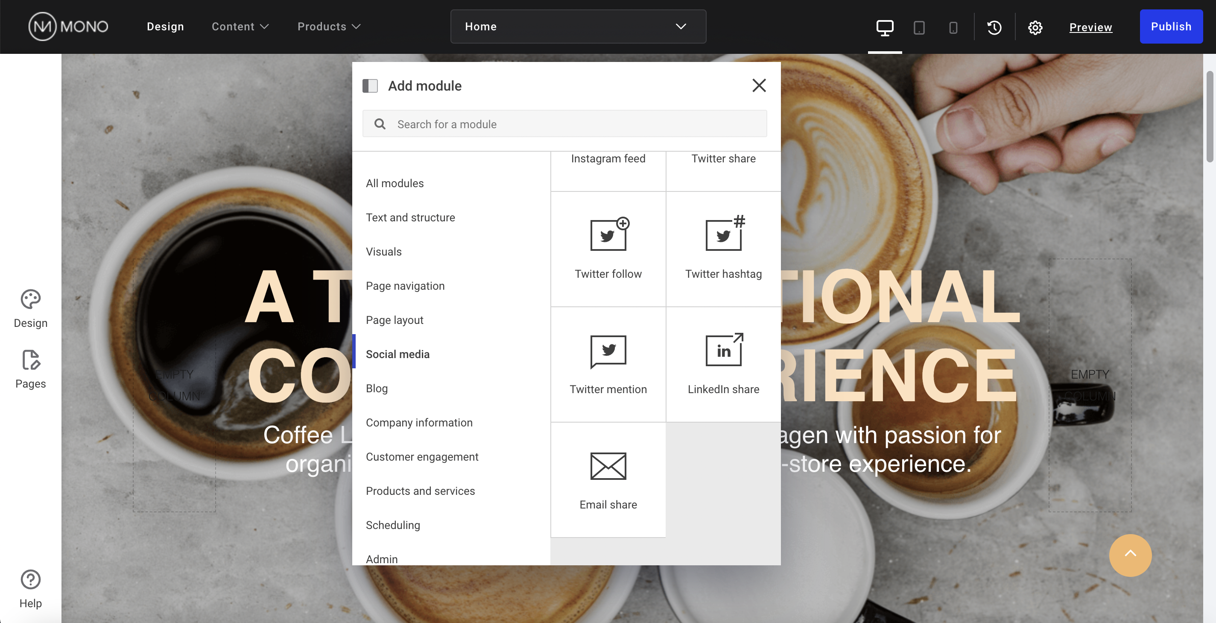Switch to mobile preview mode
This screenshot has height=623, width=1216.
click(x=953, y=27)
